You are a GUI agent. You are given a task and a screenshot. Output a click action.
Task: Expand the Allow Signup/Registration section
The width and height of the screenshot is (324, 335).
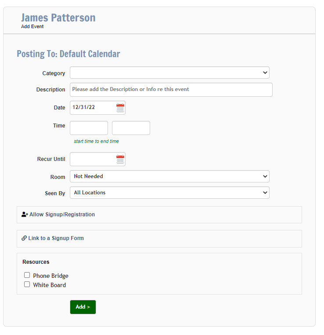click(159, 215)
